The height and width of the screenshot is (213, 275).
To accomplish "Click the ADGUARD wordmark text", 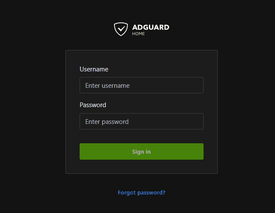I will [151, 27].
